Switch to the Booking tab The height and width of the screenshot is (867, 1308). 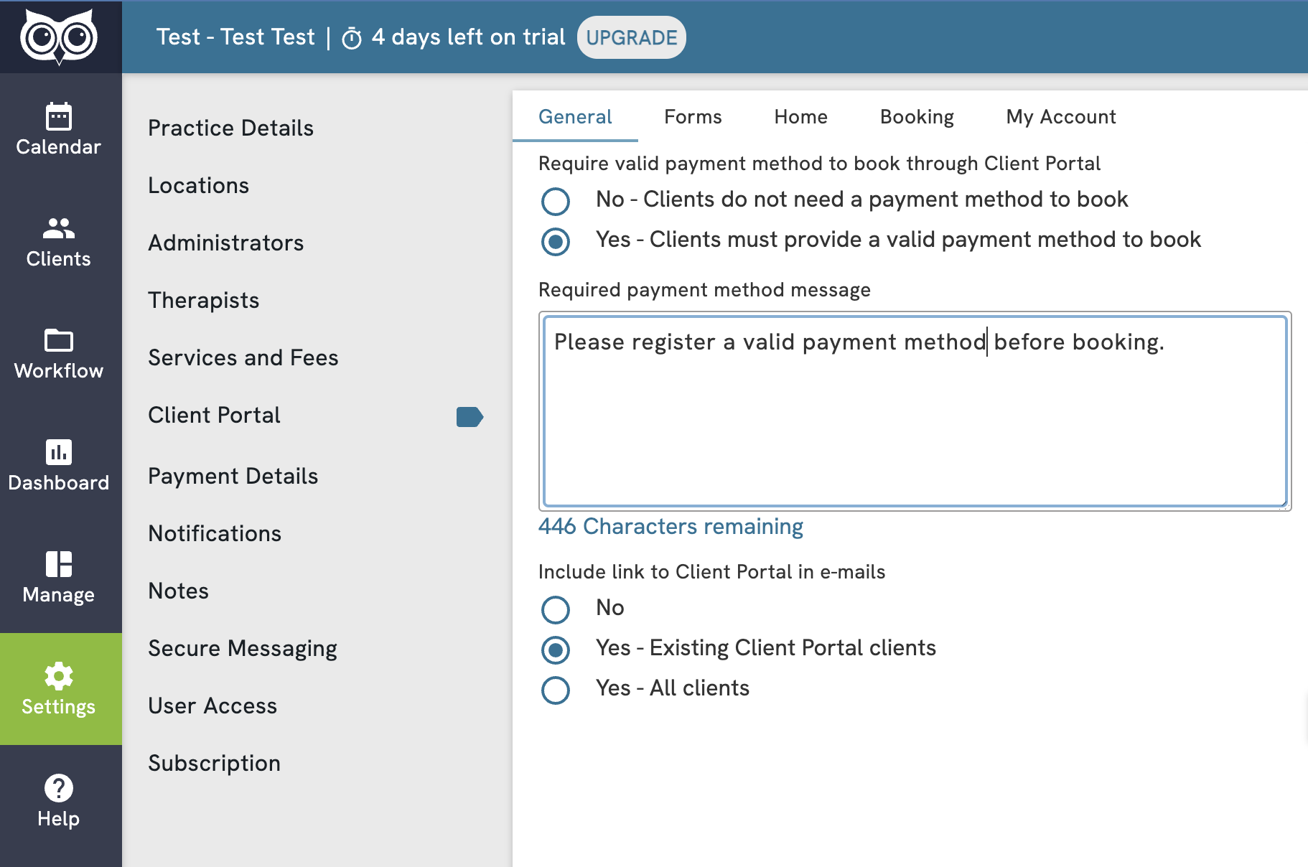point(917,116)
